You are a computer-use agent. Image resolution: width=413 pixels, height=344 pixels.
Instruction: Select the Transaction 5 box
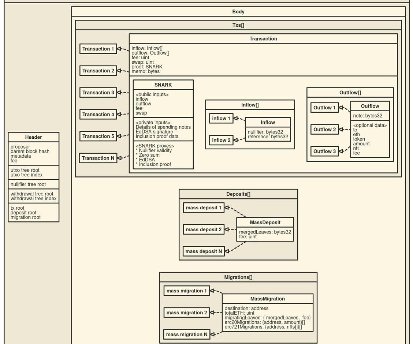[98, 137]
